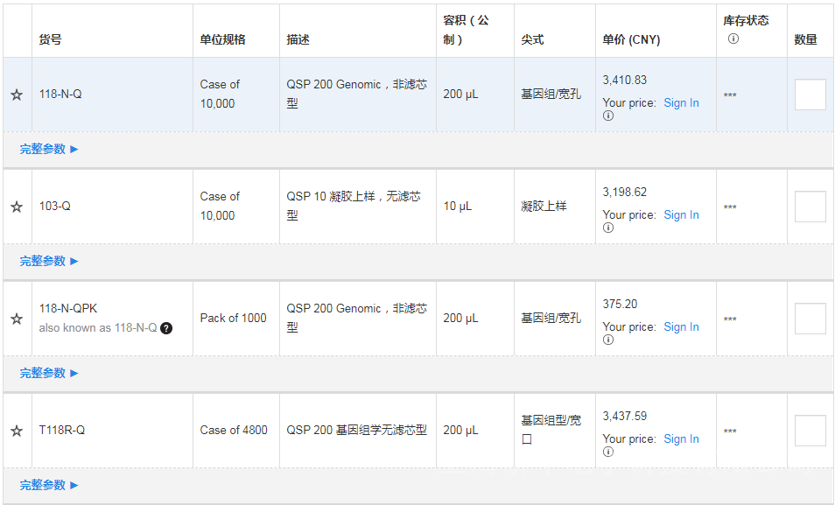Expand 完整参数 under 118-N-QPK
This screenshot has width=835, height=505.
pos(49,373)
